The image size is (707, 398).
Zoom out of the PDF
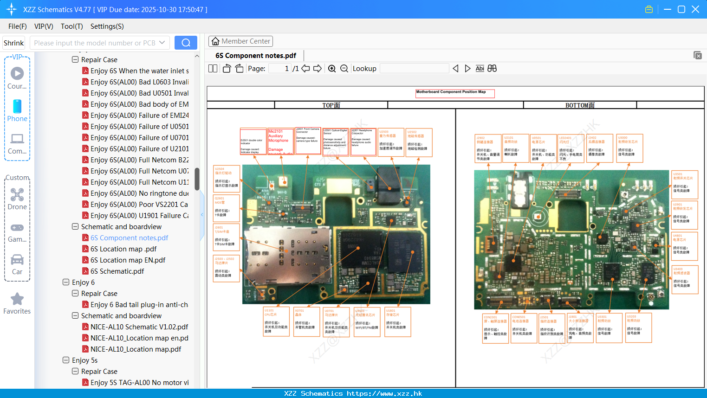(x=344, y=68)
